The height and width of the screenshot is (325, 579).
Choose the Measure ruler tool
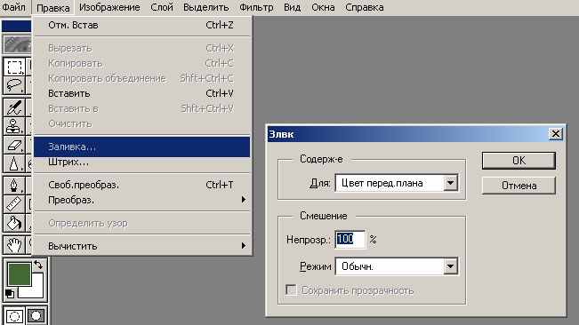(x=14, y=203)
